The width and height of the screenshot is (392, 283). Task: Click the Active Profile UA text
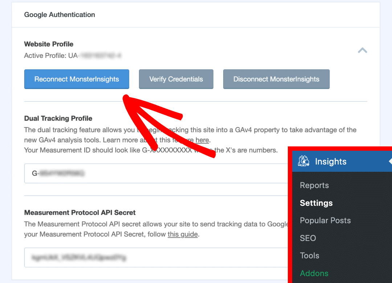coord(73,56)
